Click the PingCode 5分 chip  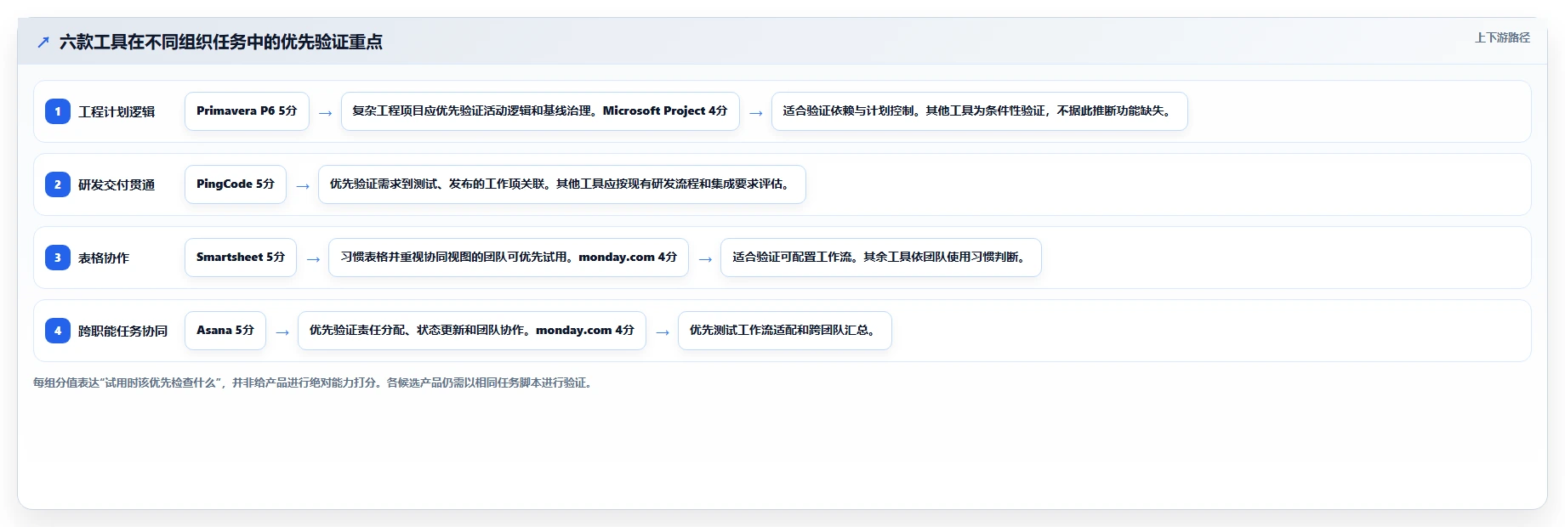tap(236, 184)
